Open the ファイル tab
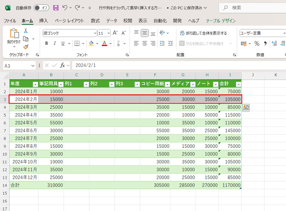This screenshot has width=286, height=211. click(x=10, y=21)
